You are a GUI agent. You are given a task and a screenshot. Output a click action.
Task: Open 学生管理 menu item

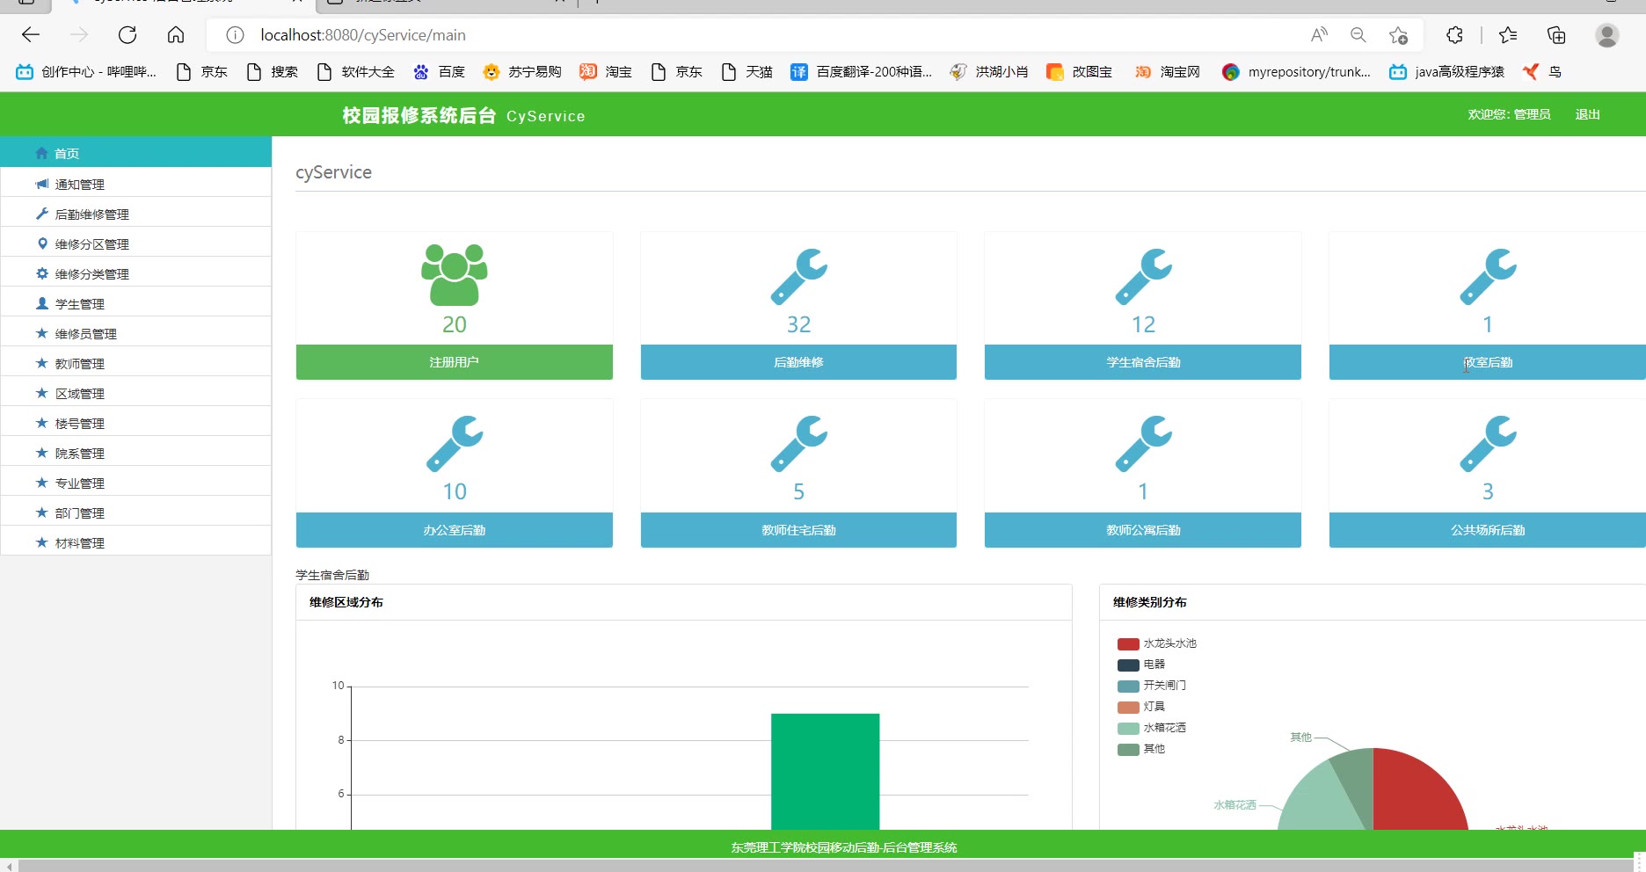tap(136, 303)
